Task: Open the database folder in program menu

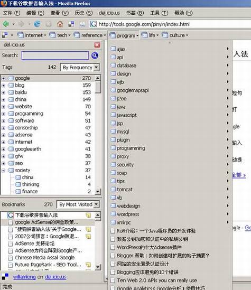Action: [x=169, y=66]
